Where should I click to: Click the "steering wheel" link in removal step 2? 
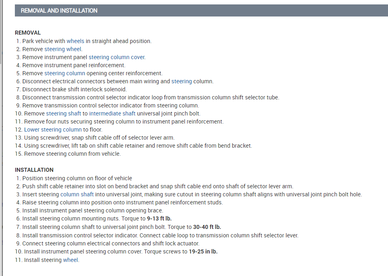63,49
